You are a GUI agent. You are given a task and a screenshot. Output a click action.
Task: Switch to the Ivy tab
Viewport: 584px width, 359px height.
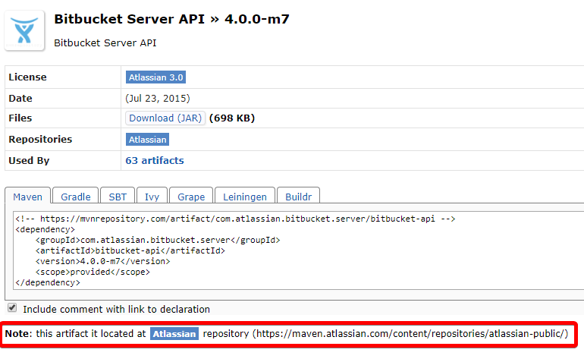click(x=152, y=197)
